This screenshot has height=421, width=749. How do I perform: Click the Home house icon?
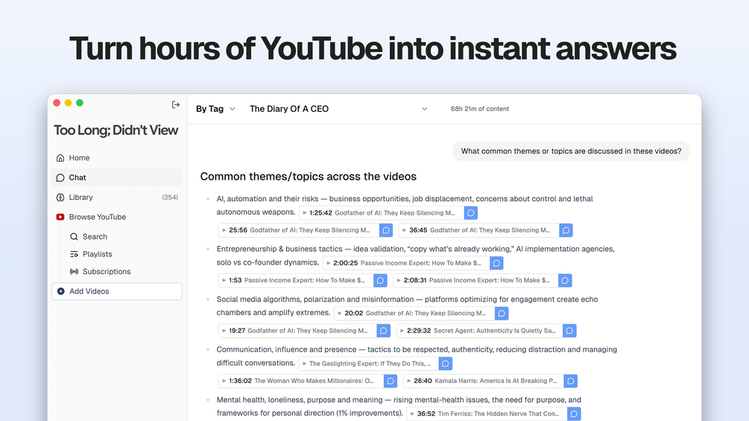pyautogui.click(x=60, y=157)
